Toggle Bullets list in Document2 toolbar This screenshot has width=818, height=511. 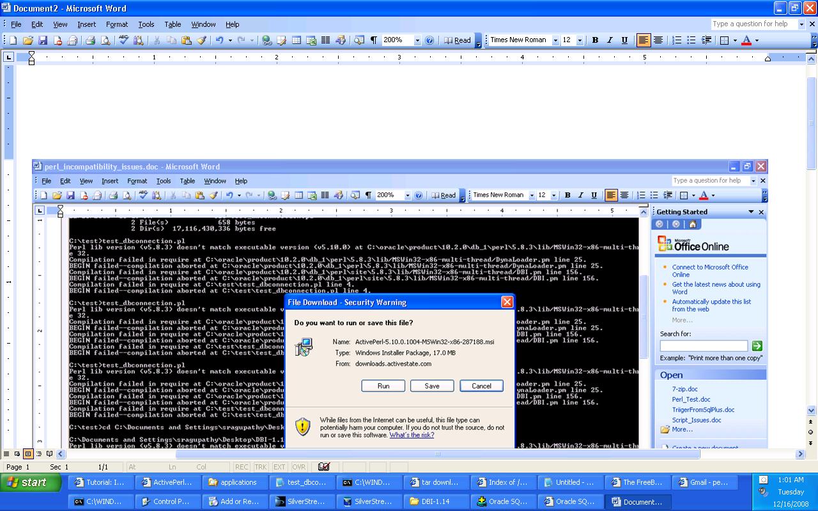691,40
